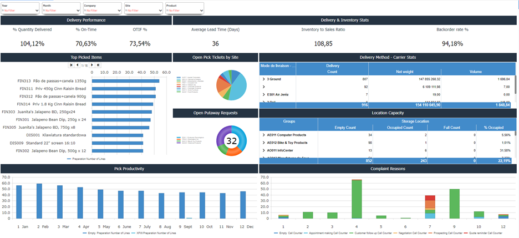Go to first page of Top Picked Items

click(x=71, y=65)
